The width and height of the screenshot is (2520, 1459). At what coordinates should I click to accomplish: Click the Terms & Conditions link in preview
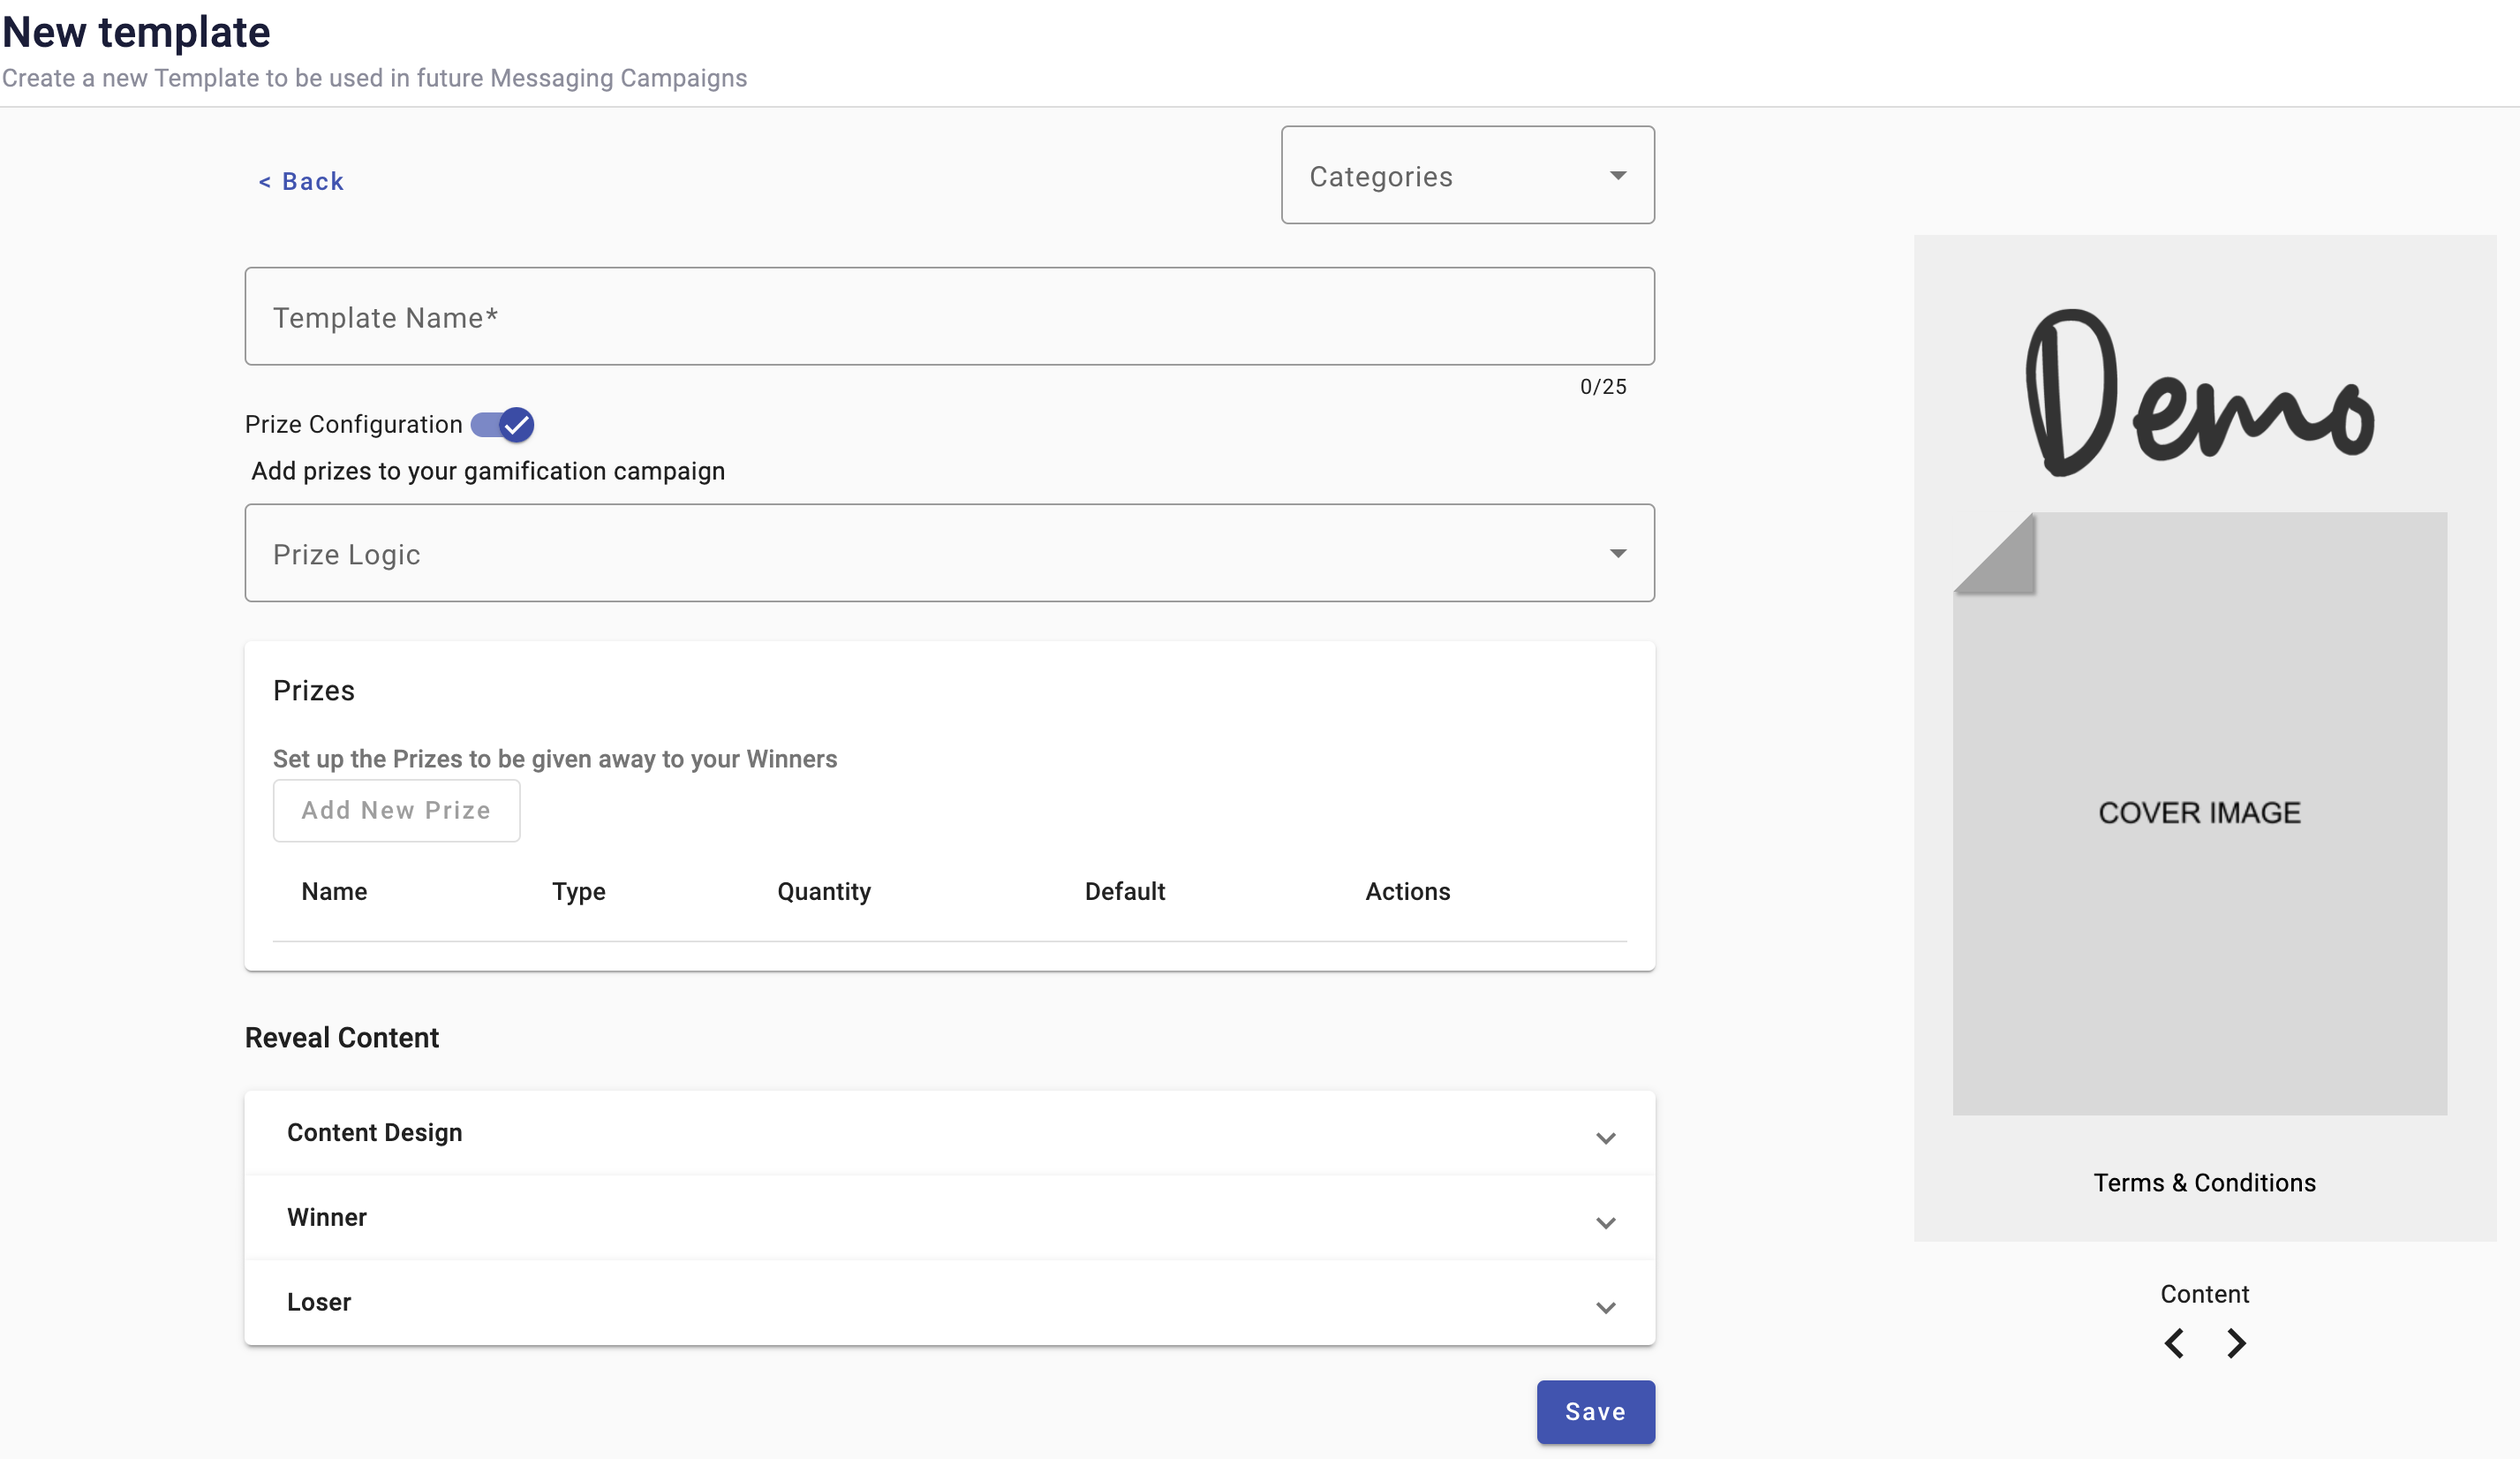point(2204,1183)
